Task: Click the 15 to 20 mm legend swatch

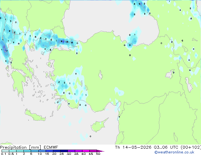Action: (49, 151)
